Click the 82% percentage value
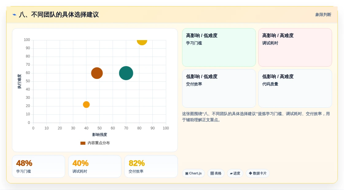Screen dimensions: 344x190 click(137, 163)
